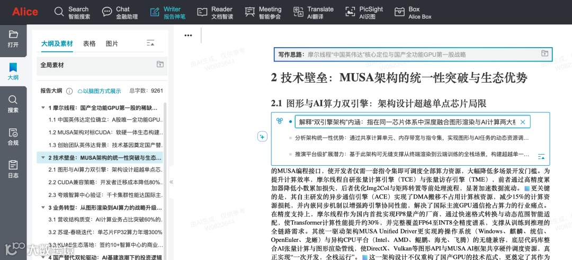Screen dimensions: 572x260
Task: Open the Translate AI翻译 module
Action: click(x=314, y=12)
